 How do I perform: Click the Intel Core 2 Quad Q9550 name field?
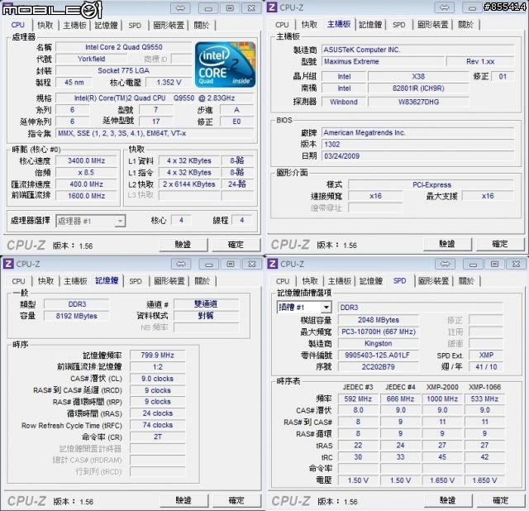point(123,47)
